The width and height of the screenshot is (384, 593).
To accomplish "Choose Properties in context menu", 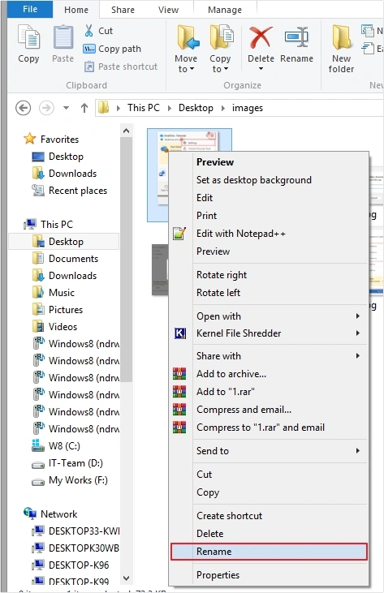I will click(x=269, y=575).
